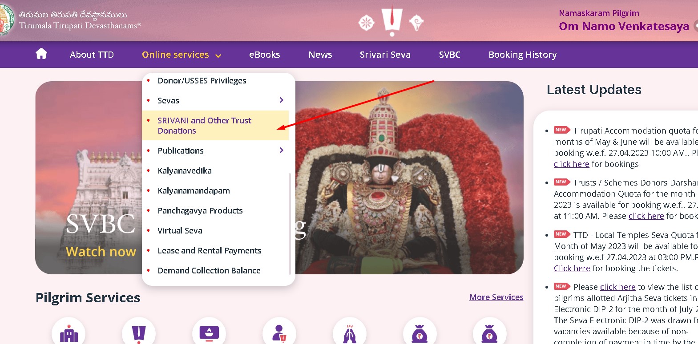Select Panchagavya Products

pos(215,211)
